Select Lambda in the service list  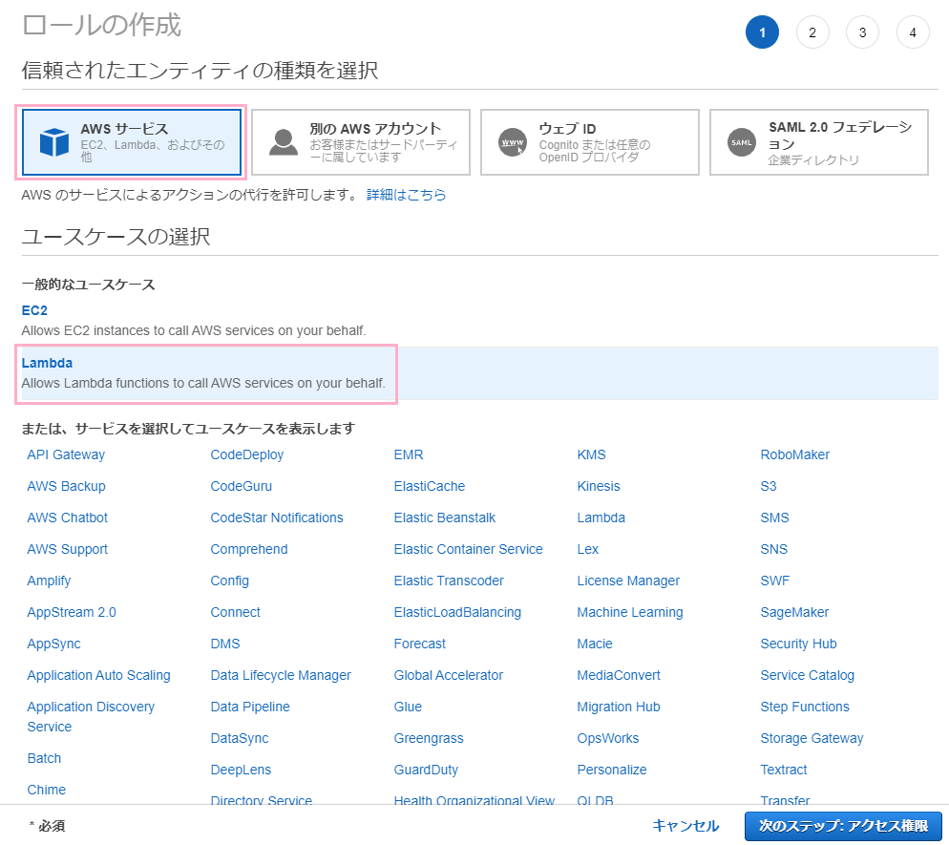pos(601,518)
